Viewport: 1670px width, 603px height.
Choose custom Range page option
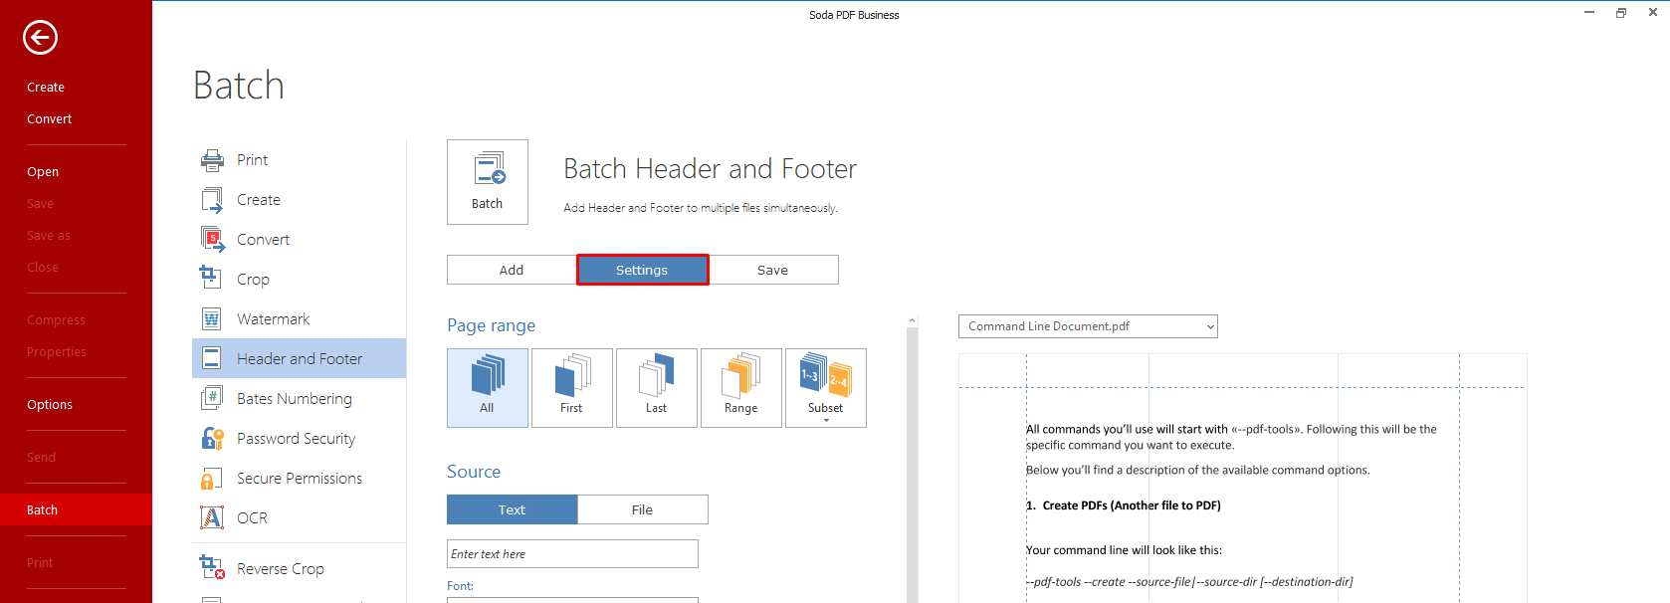741,388
